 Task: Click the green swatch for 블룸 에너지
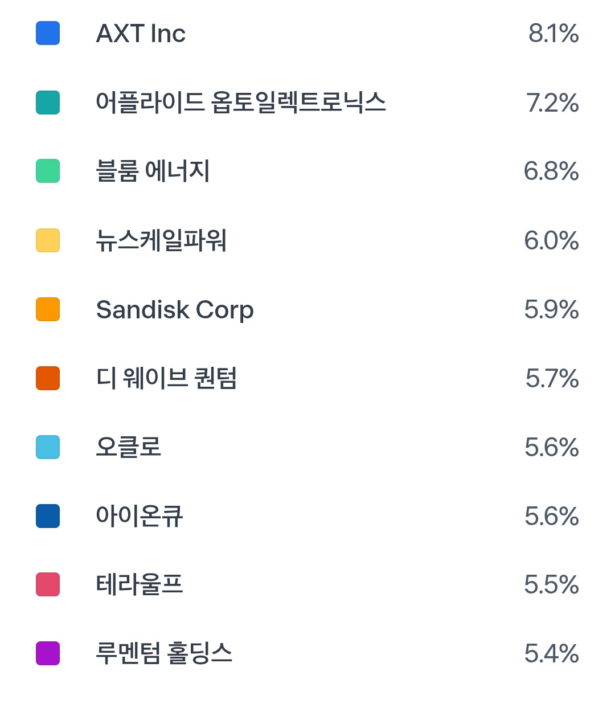tap(48, 171)
